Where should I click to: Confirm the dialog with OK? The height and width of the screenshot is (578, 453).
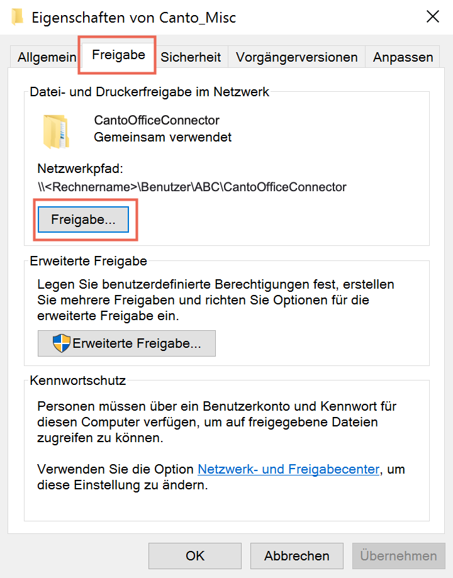(x=195, y=555)
